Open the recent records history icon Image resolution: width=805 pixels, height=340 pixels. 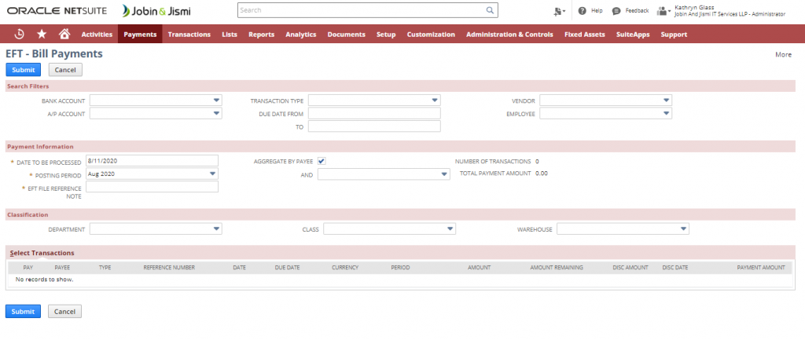(20, 34)
